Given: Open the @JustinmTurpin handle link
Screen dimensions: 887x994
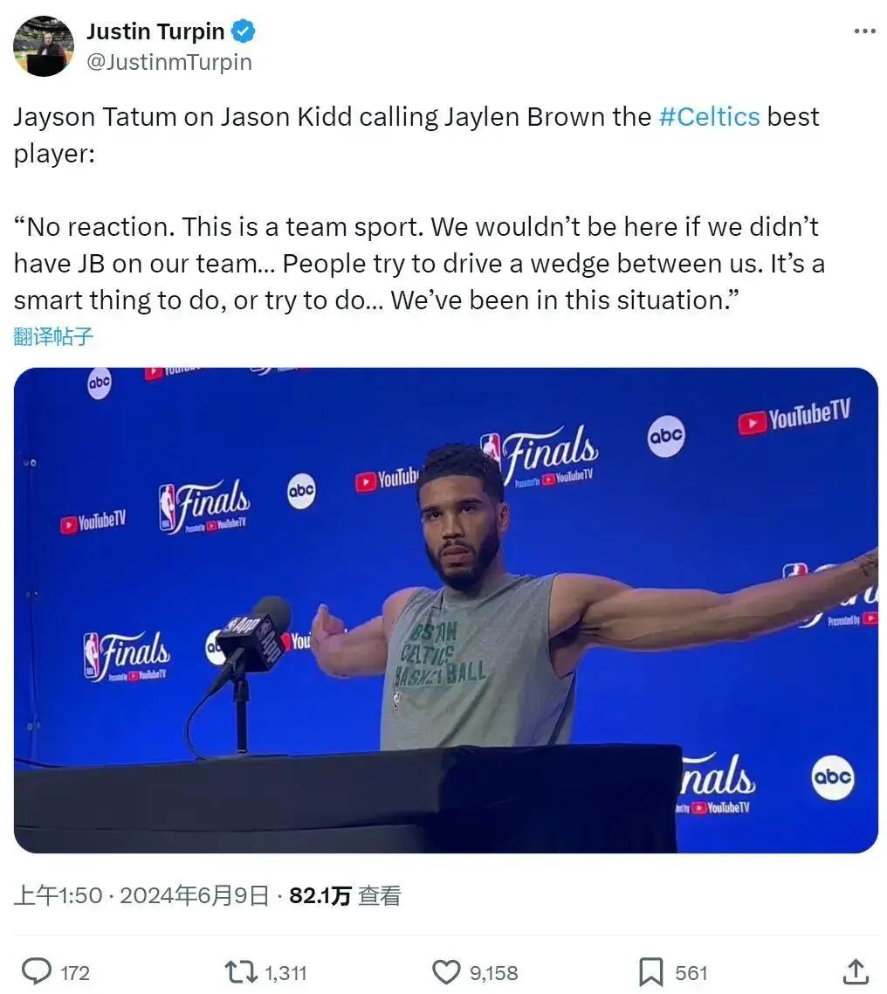Looking at the screenshot, I should tap(168, 62).
